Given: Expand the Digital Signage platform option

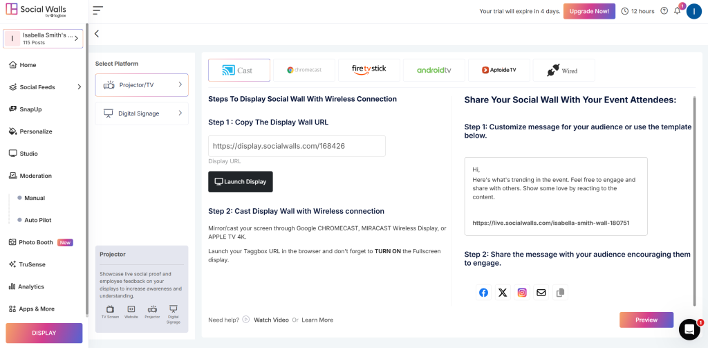Looking at the screenshot, I should coord(142,113).
